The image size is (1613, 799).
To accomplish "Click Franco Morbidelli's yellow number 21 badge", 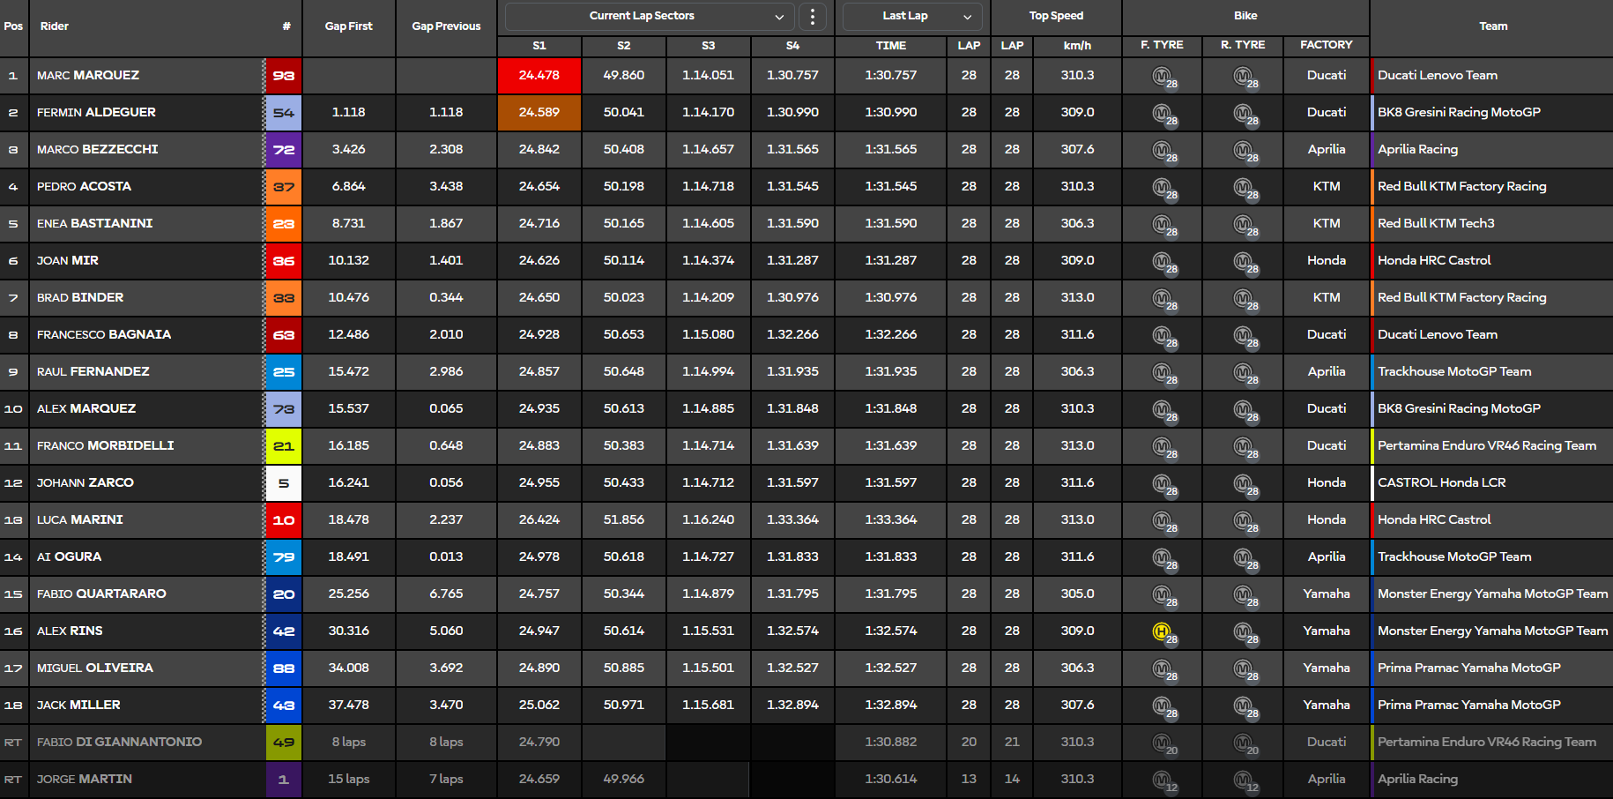I will pos(283,446).
